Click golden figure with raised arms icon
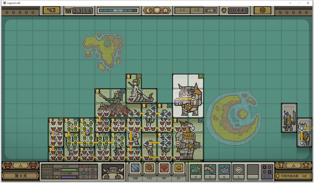 (x=281, y=165)
